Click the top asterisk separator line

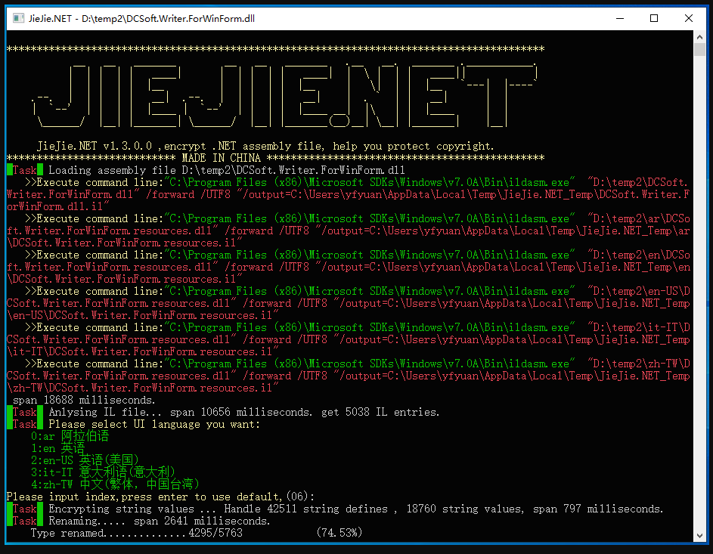tap(275, 48)
